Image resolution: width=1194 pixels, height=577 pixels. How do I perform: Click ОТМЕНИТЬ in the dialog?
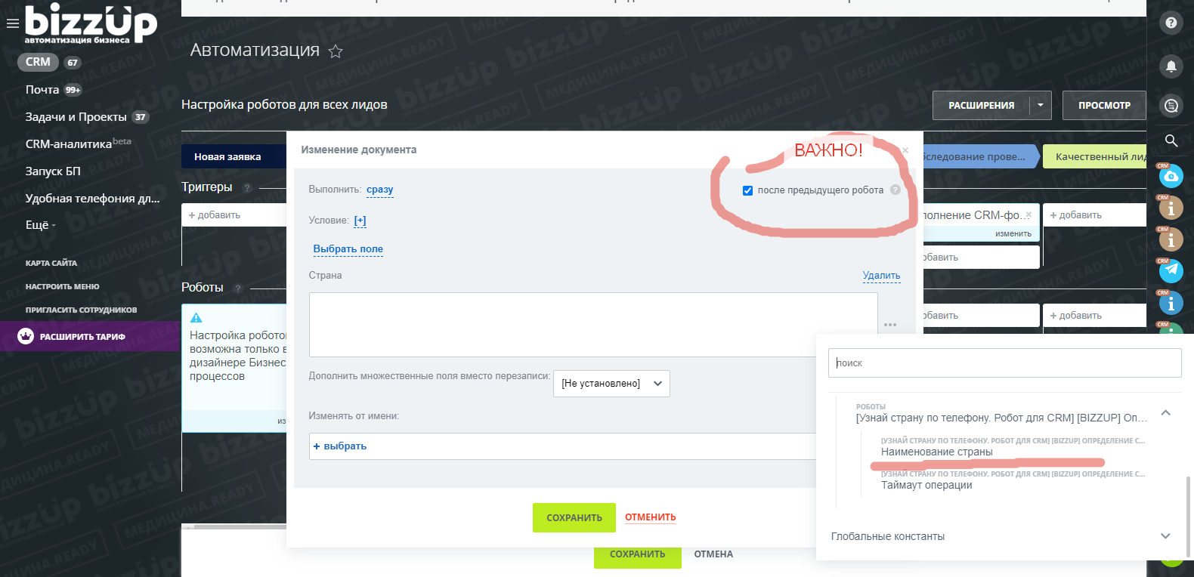click(651, 517)
